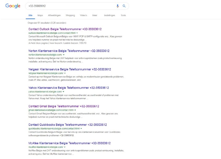Click the quickbooks.klantenservicebelgie.com/contact.html URL text
Screen dimensions: 221x159
pos(54,129)
